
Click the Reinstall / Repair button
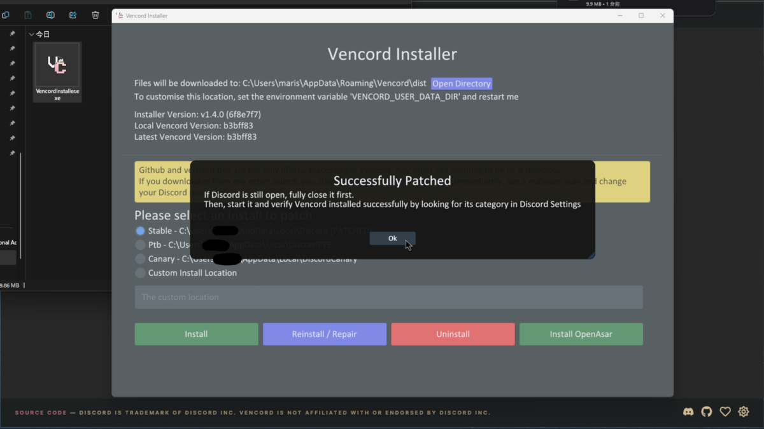(325, 334)
